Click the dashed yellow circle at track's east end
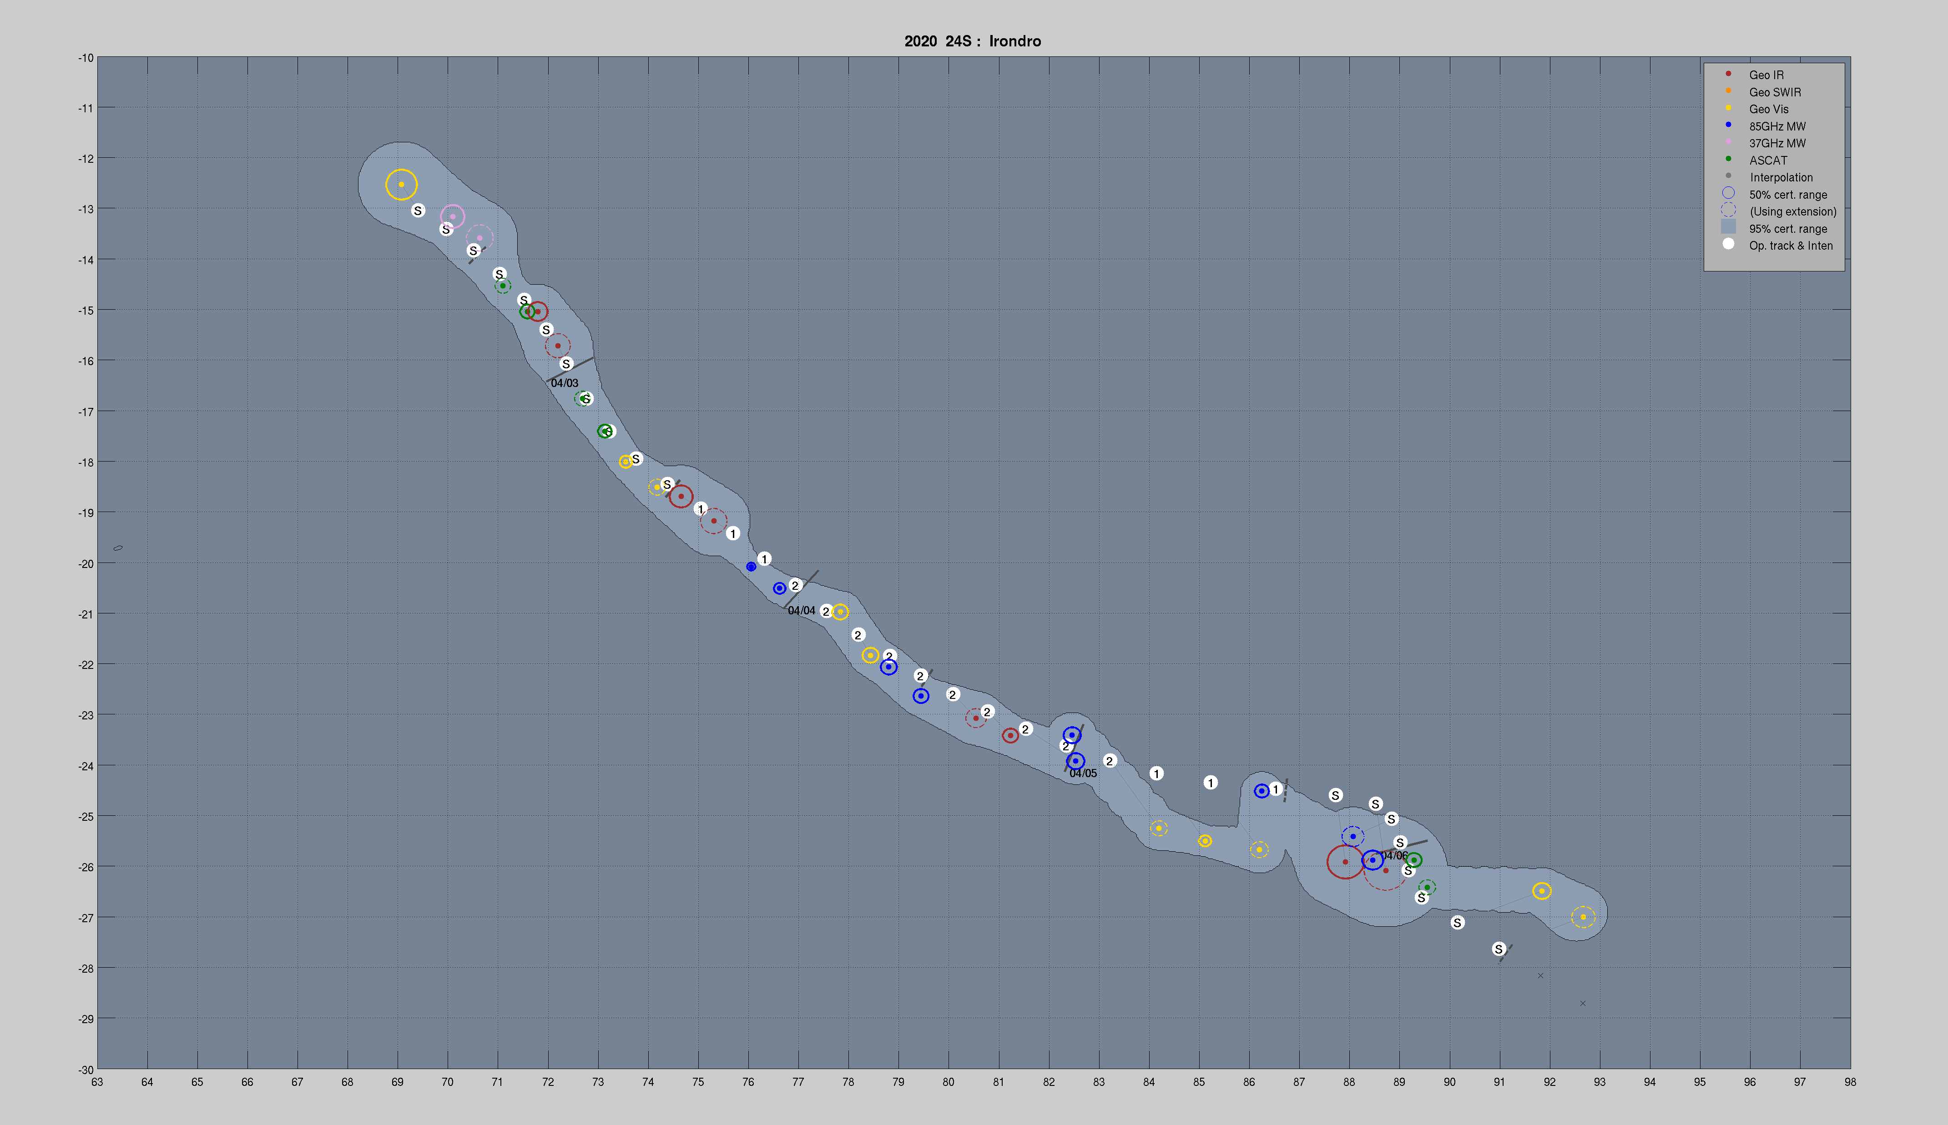1948x1125 pixels. click(1583, 917)
